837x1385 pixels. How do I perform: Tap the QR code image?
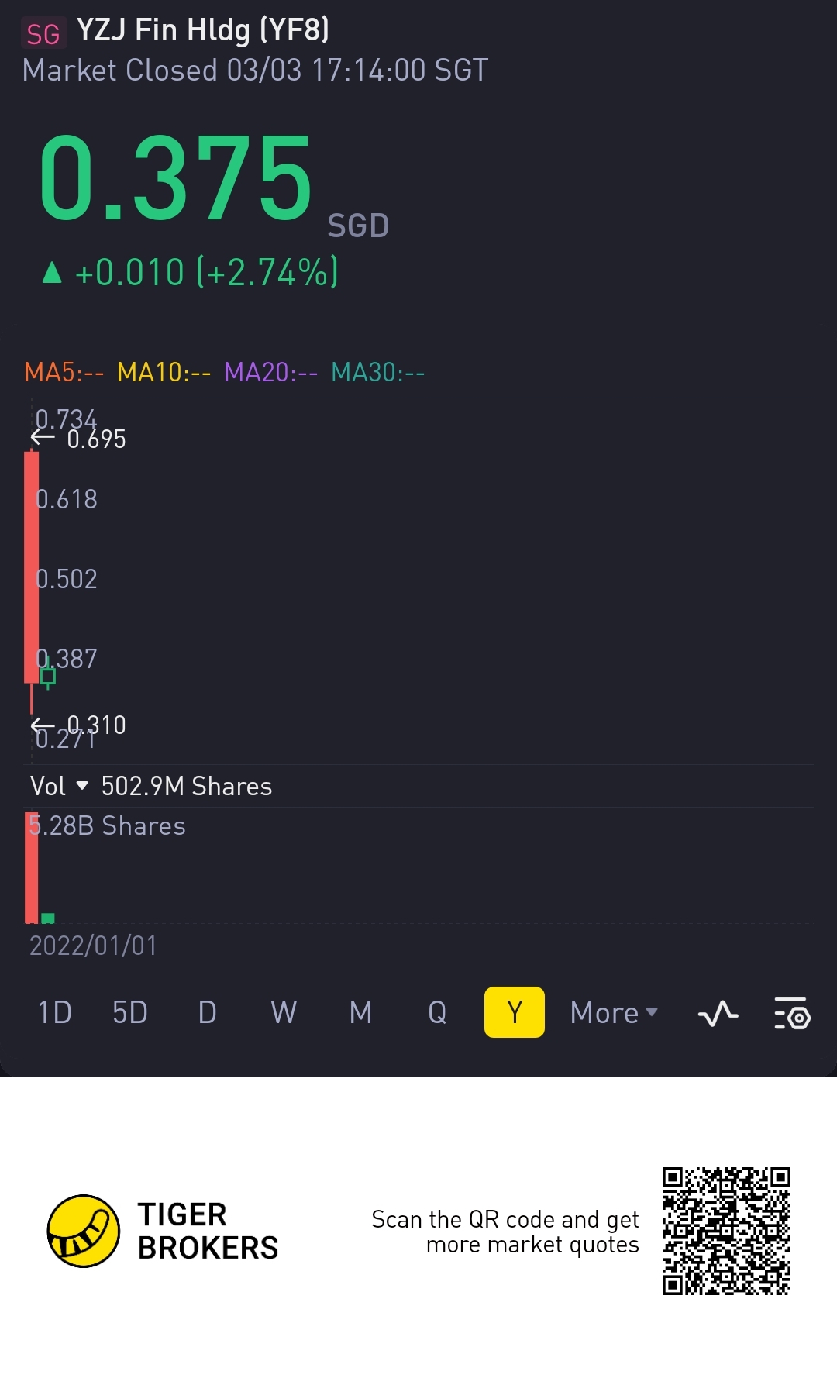click(726, 1231)
